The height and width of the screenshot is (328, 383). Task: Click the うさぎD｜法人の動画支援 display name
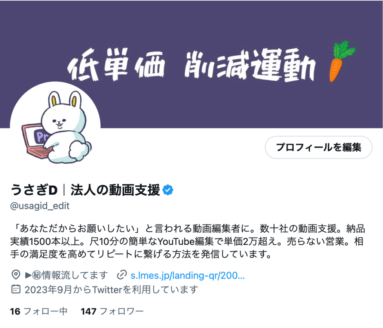(85, 190)
